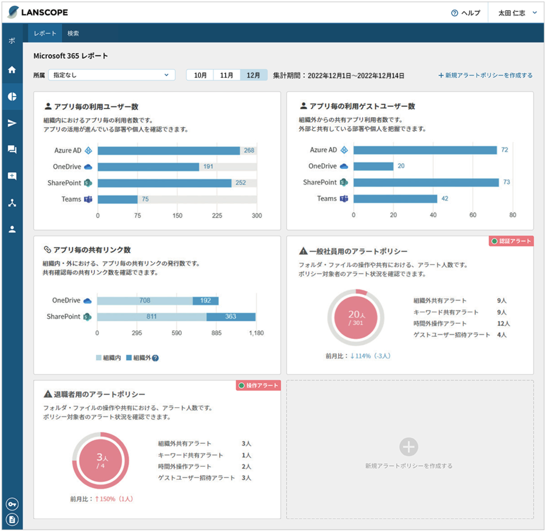
Task: Click ゲストユーザー招待アラート 4人 row
Action: (460, 335)
